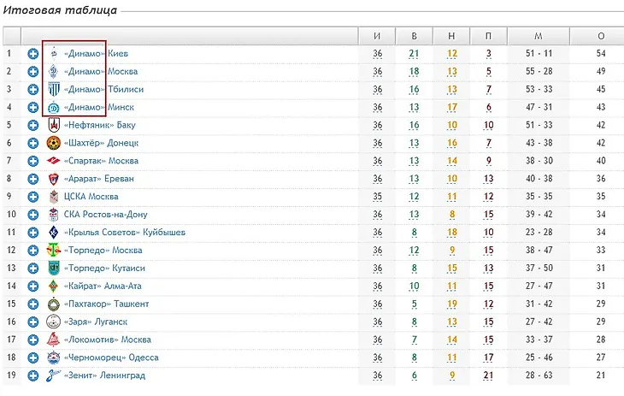
Task: Expand the plus icon on Zenit Leningrad row
Action: coord(33,375)
